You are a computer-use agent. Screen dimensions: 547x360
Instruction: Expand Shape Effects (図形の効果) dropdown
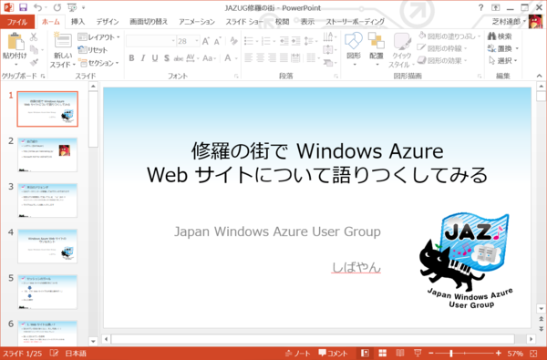pyautogui.click(x=465, y=61)
